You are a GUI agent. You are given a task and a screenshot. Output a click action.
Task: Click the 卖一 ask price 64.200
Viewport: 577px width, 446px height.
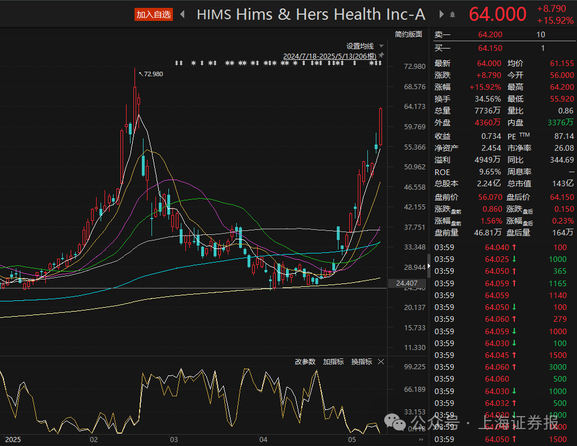coord(489,35)
